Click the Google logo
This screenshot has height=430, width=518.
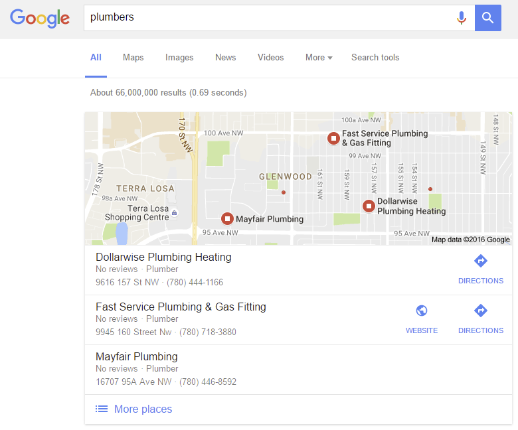click(40, 18)
